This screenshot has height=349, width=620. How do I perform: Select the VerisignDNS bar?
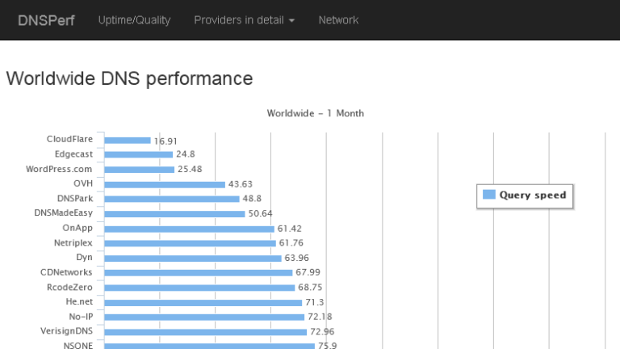point(205,331)
